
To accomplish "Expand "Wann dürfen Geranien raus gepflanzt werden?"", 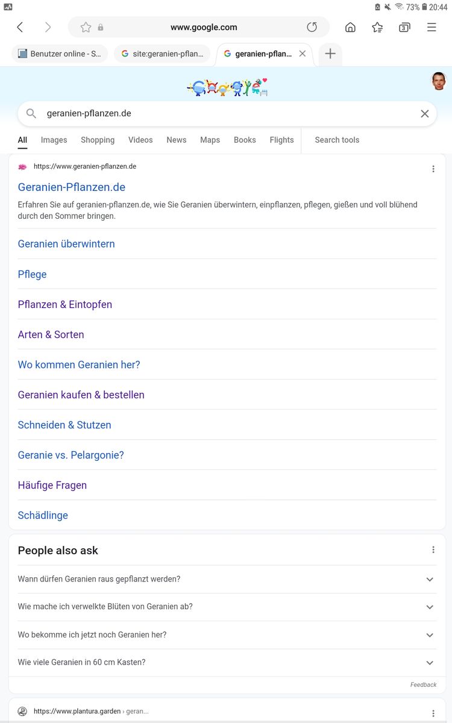I will tap(429, 580).
